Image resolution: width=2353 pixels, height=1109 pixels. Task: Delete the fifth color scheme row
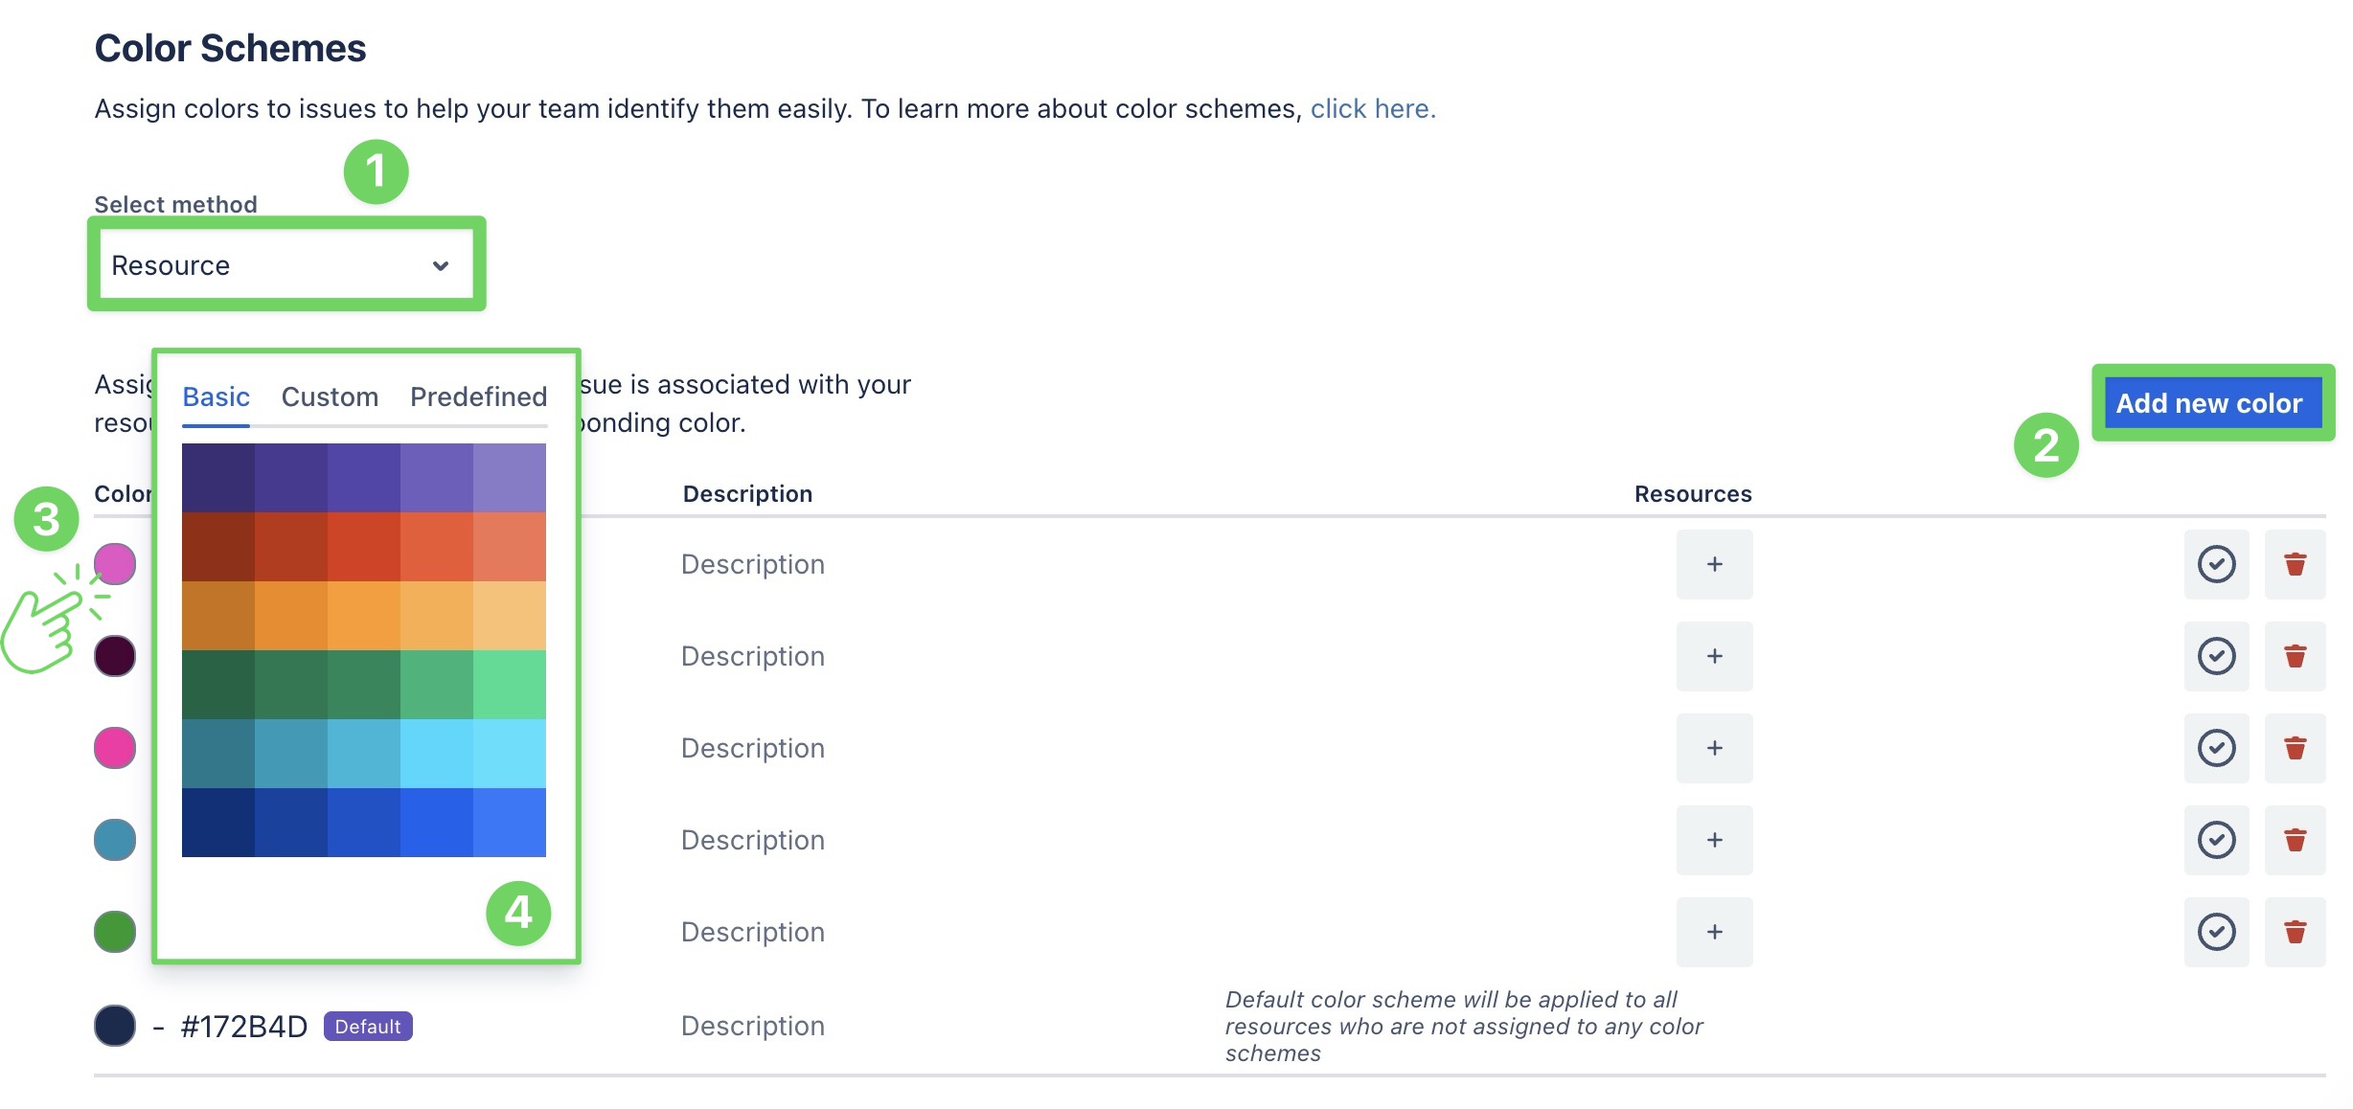(2295, 932)
